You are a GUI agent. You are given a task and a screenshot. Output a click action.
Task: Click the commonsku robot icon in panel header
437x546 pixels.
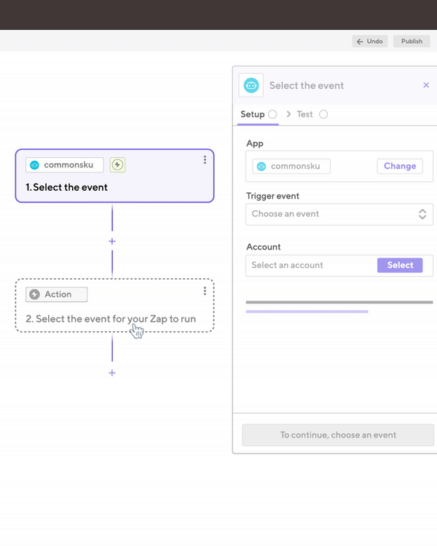point(251,85)
